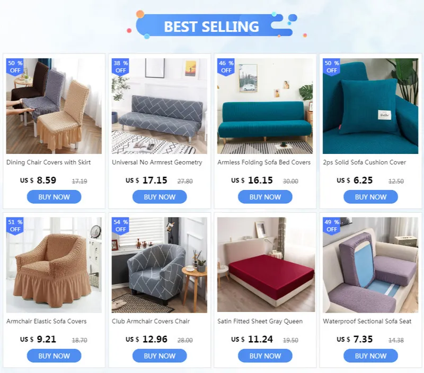Open the Armchair Elastic Sofa Covers photo
Image resolution: width=424 pixels, height=373 pixels.
tap(54, 265)
